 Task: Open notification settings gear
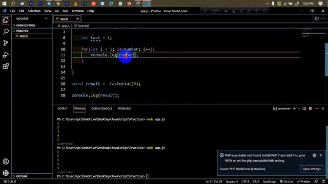coord(314,155)
